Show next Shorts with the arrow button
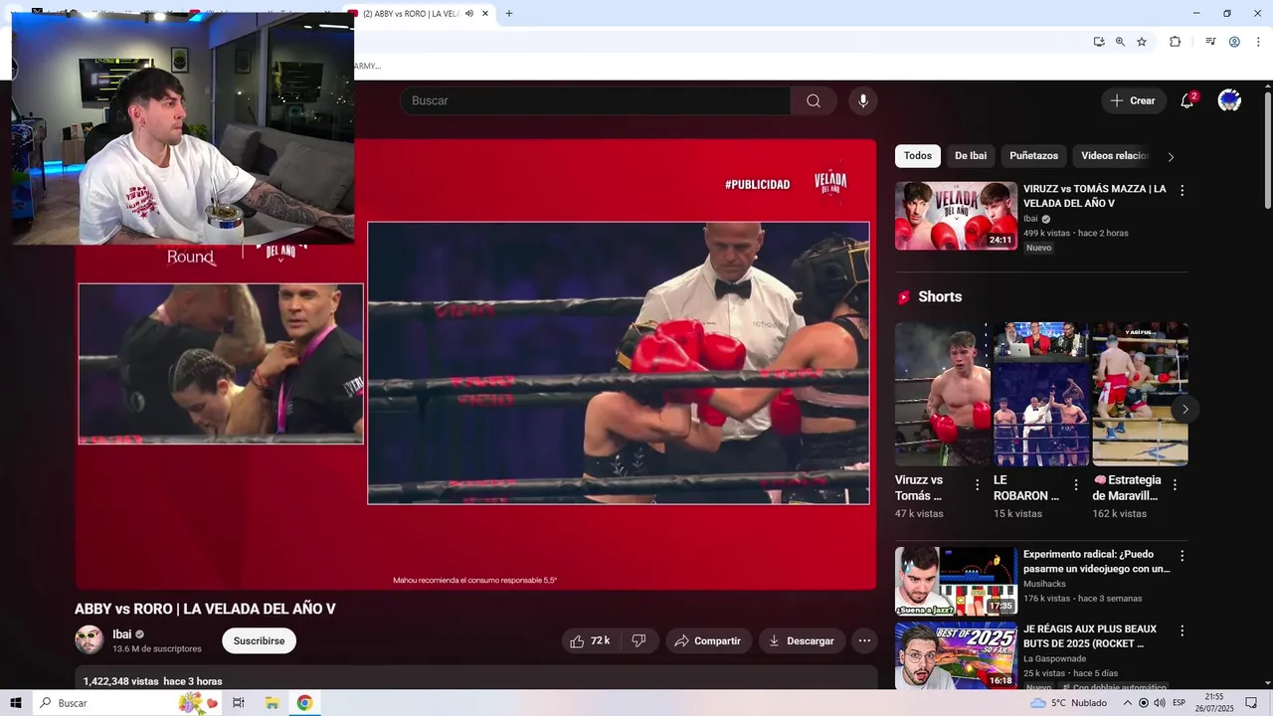Image resolution: width=1273 pixels, height=716 pixels. (1184, 409)
